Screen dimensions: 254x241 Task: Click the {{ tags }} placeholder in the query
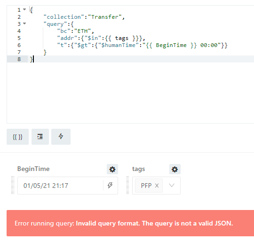tap(121, 38)
